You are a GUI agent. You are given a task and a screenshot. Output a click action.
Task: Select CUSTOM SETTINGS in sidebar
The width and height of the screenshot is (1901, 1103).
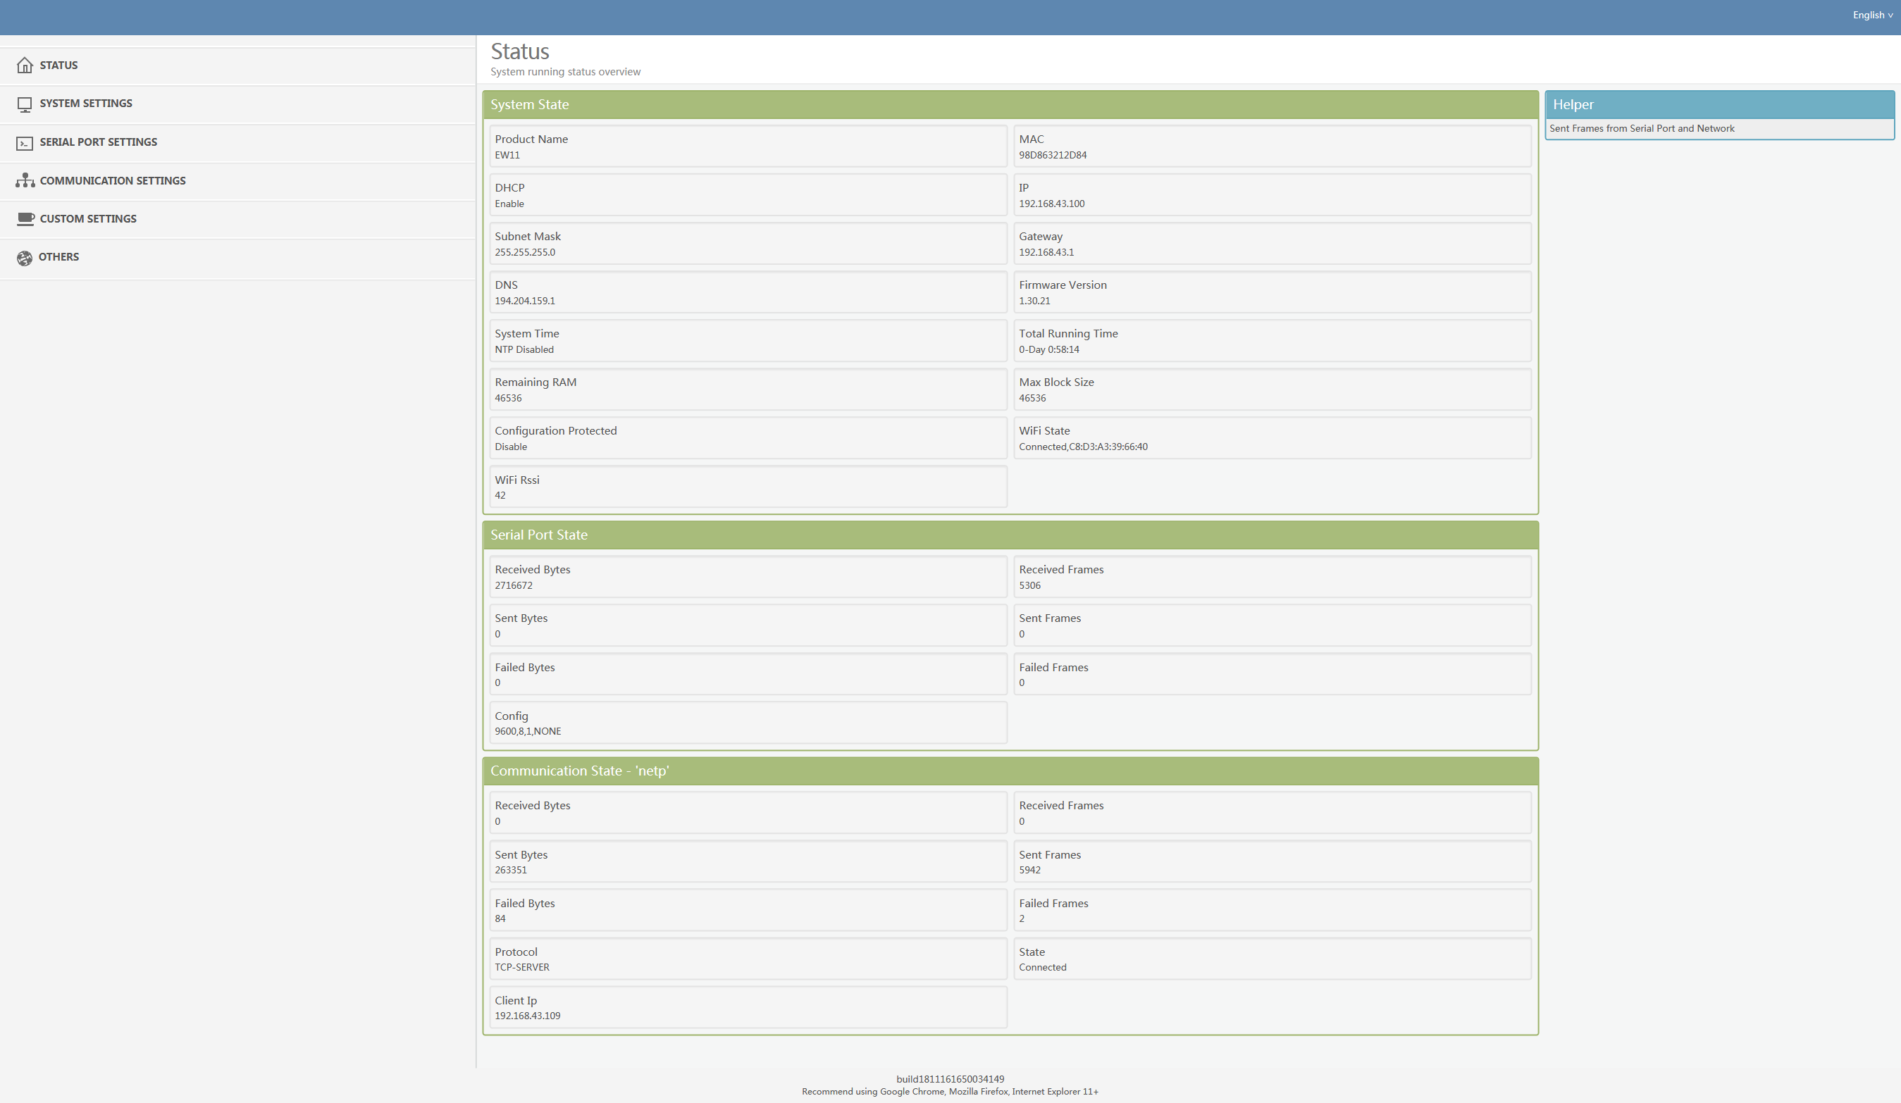click(237, 219)
